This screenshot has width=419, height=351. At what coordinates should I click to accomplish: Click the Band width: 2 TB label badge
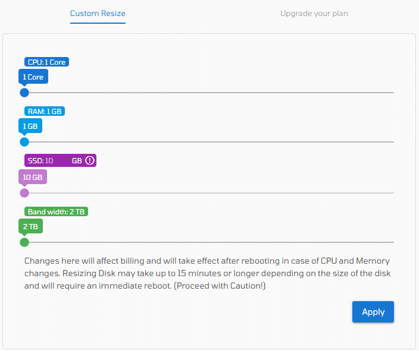[x=56, y=211]
